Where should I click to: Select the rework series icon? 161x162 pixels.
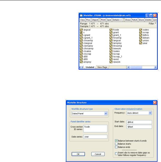tap(111, 62)
